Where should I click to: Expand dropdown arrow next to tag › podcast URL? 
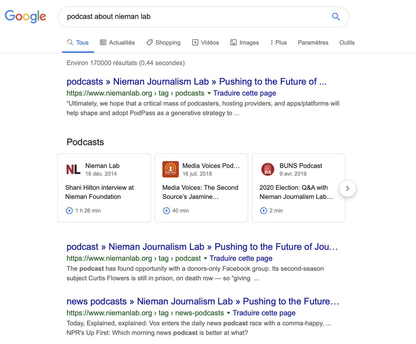(205, 259)
